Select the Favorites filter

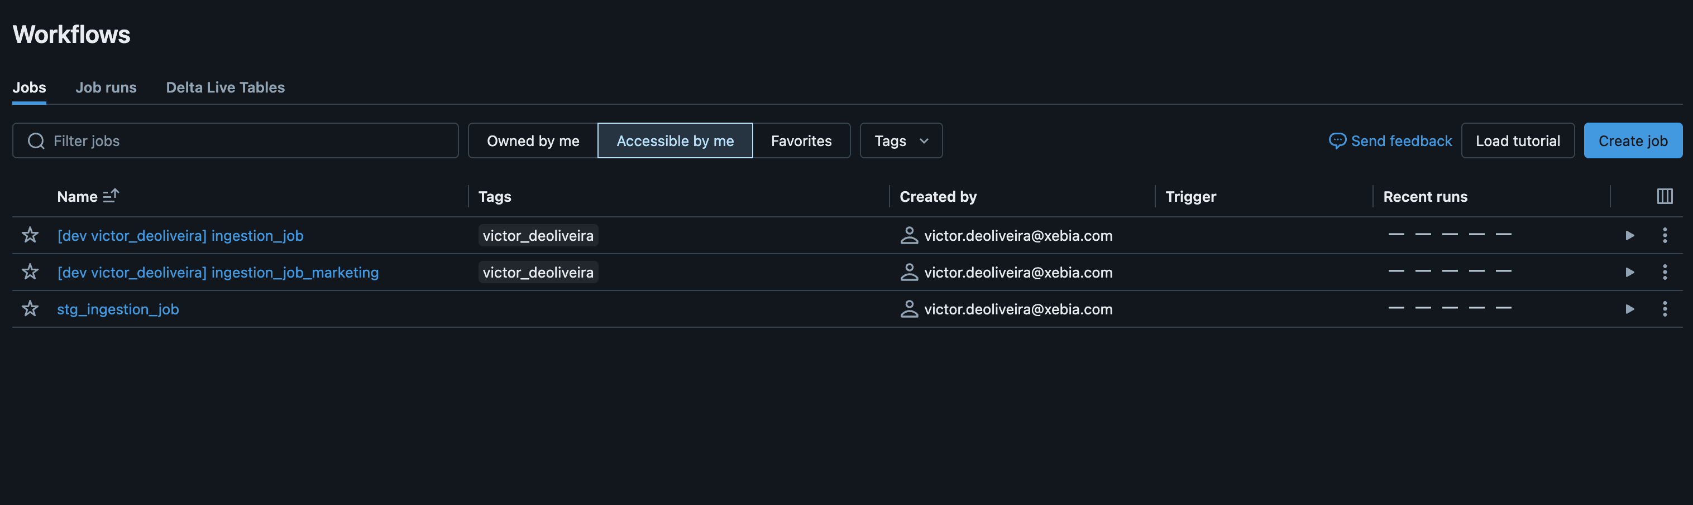point(801,140)
